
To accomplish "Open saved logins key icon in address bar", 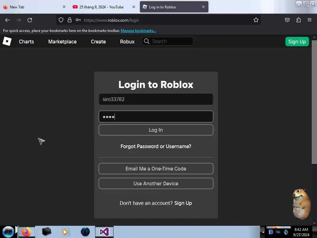I will coord(78,20).
